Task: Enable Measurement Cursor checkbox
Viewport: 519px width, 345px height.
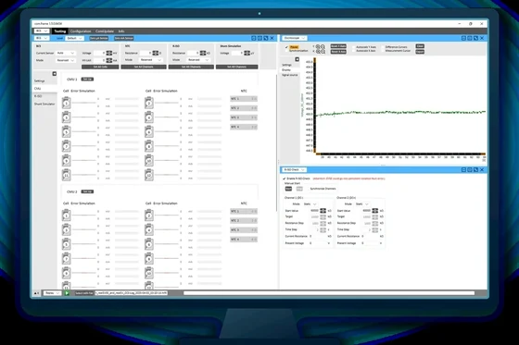Action: [x=384, y=51]
